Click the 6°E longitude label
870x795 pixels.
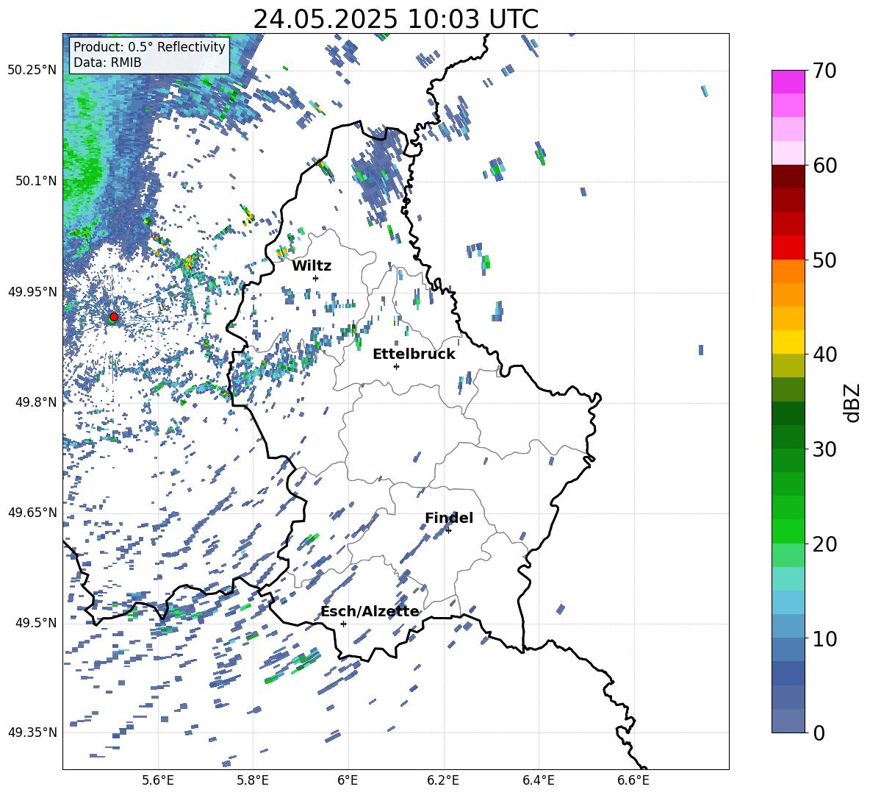click(x=348, y=780)
